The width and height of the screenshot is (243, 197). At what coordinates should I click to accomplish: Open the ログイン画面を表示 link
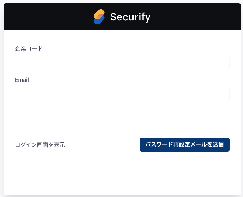[40, 145]
